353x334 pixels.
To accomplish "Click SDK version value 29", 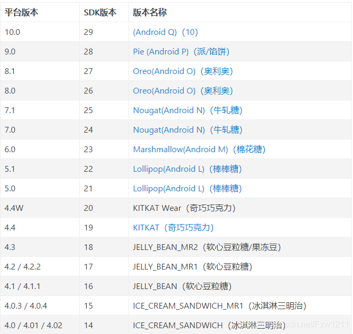I will (88, 32).
